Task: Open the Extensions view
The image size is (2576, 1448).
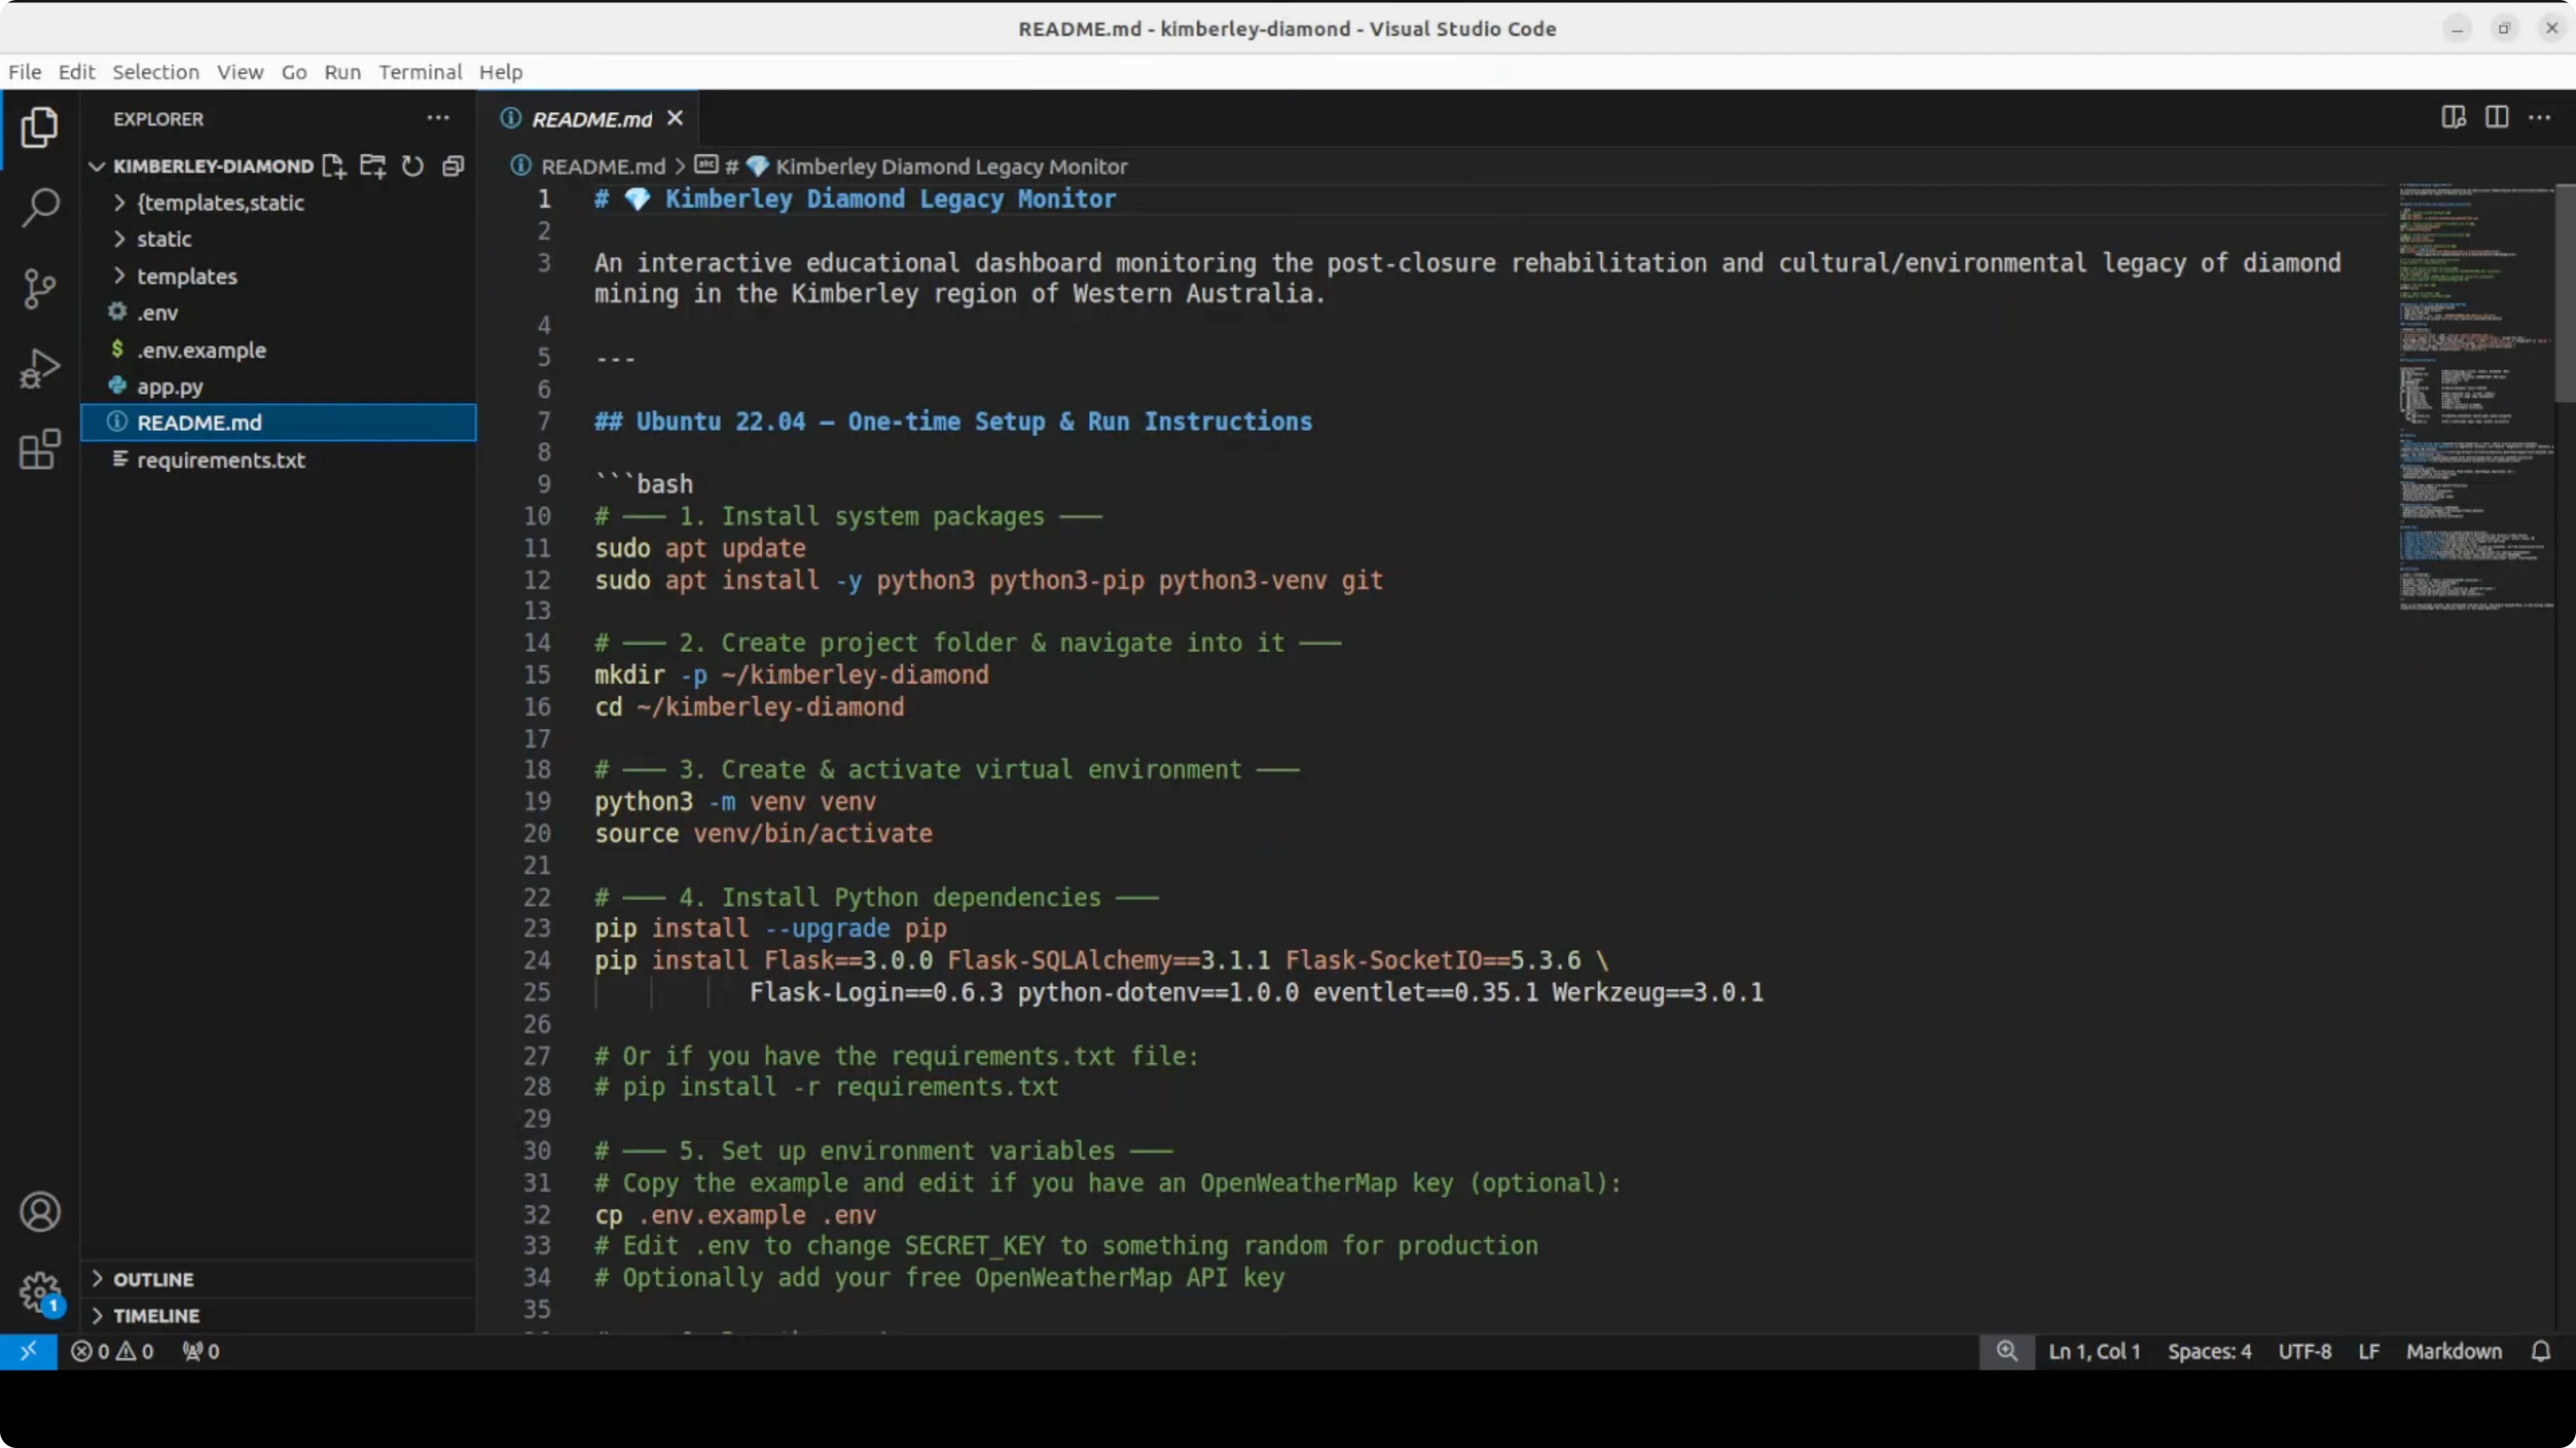Action: (40, 450)
